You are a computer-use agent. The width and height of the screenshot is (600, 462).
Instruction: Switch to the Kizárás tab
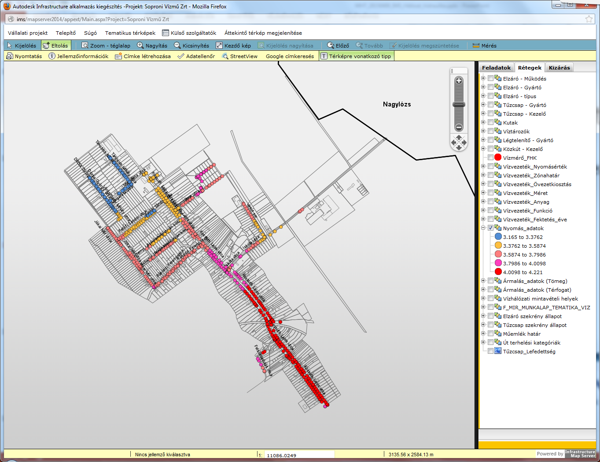560,67
